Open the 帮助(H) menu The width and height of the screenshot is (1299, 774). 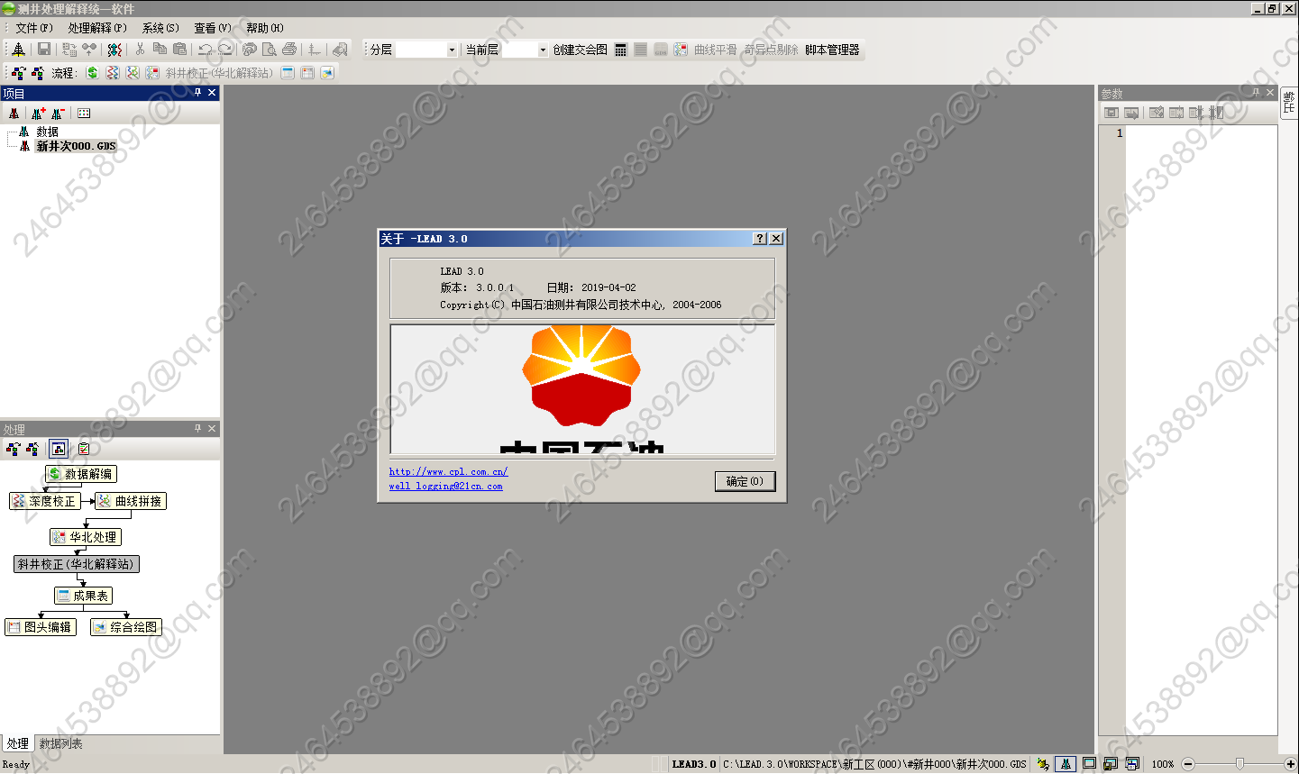coord(265,28)
